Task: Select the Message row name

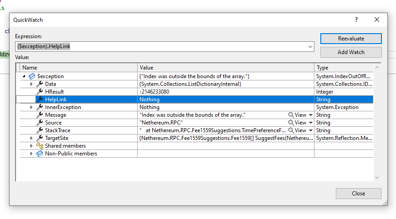Action: (x=56, y=115)
